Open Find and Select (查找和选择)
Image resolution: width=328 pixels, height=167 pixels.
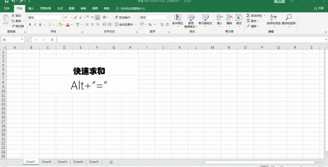point(289,20)
